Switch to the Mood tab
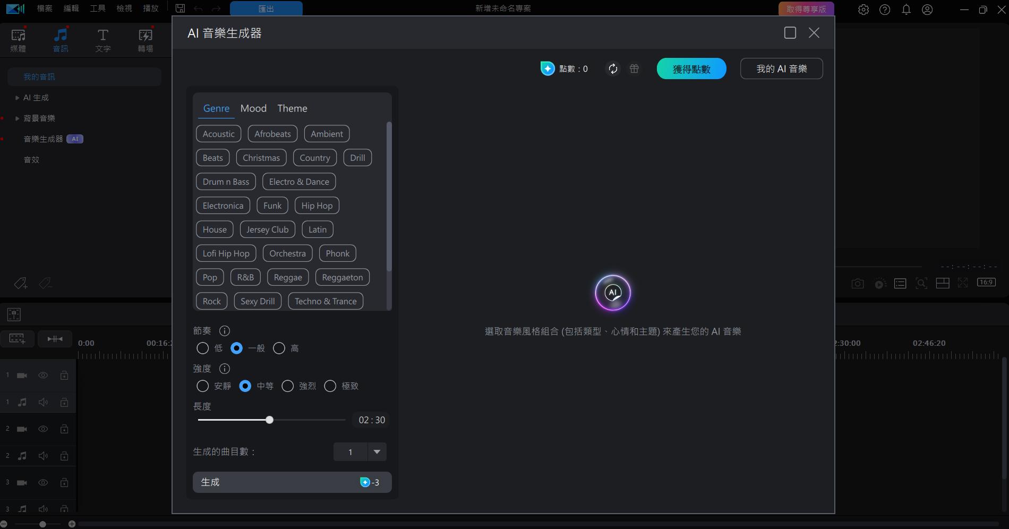 253,108
